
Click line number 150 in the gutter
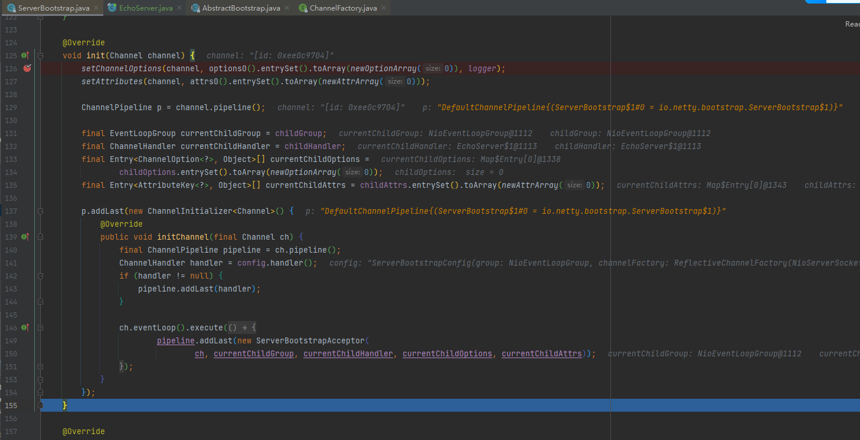11,353
